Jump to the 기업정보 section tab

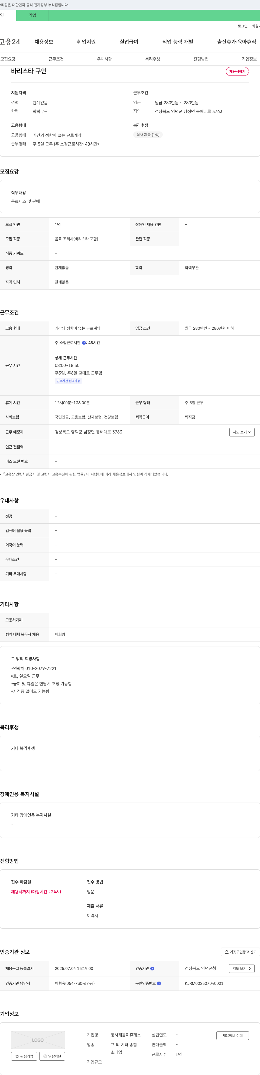point(249,59)
